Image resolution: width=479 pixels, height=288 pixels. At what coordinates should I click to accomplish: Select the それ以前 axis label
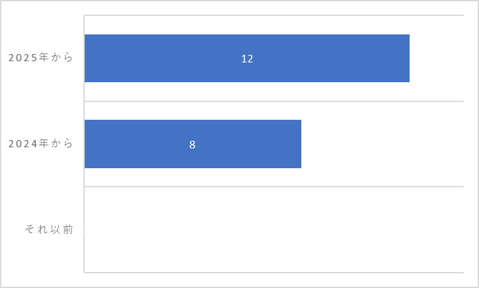coord(49,229)
